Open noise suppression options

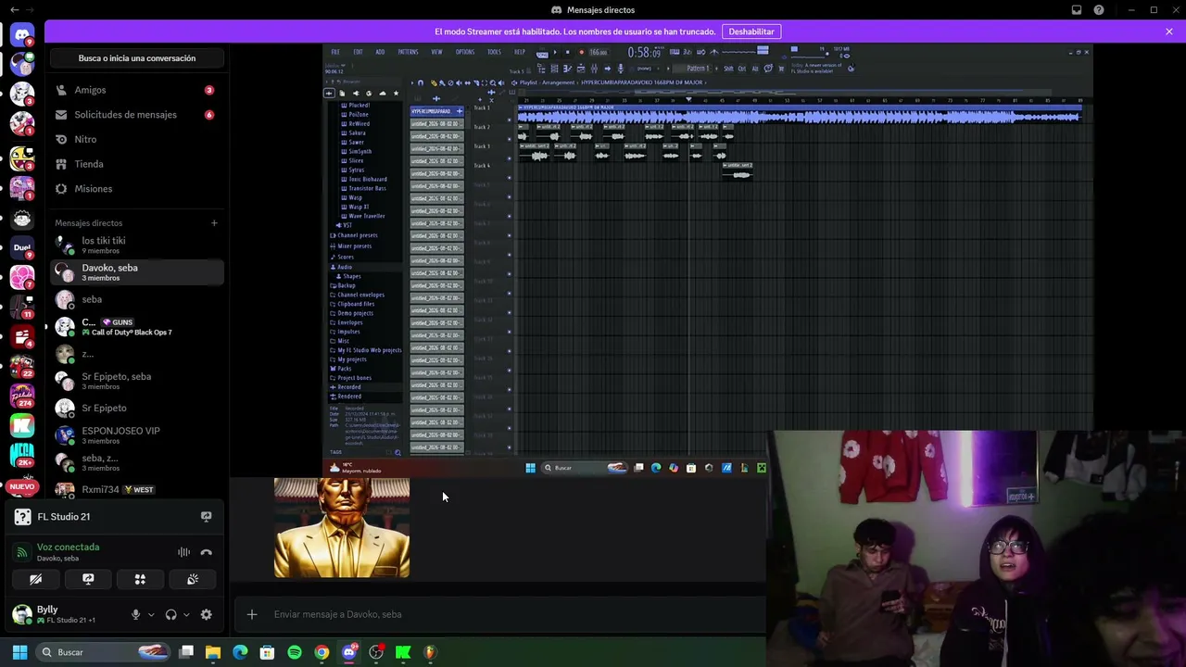coord(183,552)
